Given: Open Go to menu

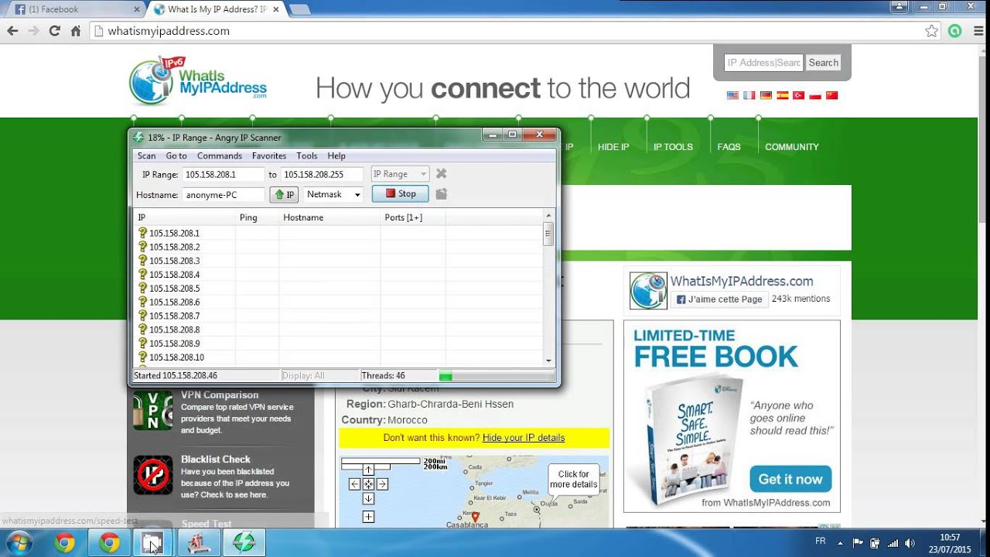Looking at the screenshot, I should (x=176, y=155).
